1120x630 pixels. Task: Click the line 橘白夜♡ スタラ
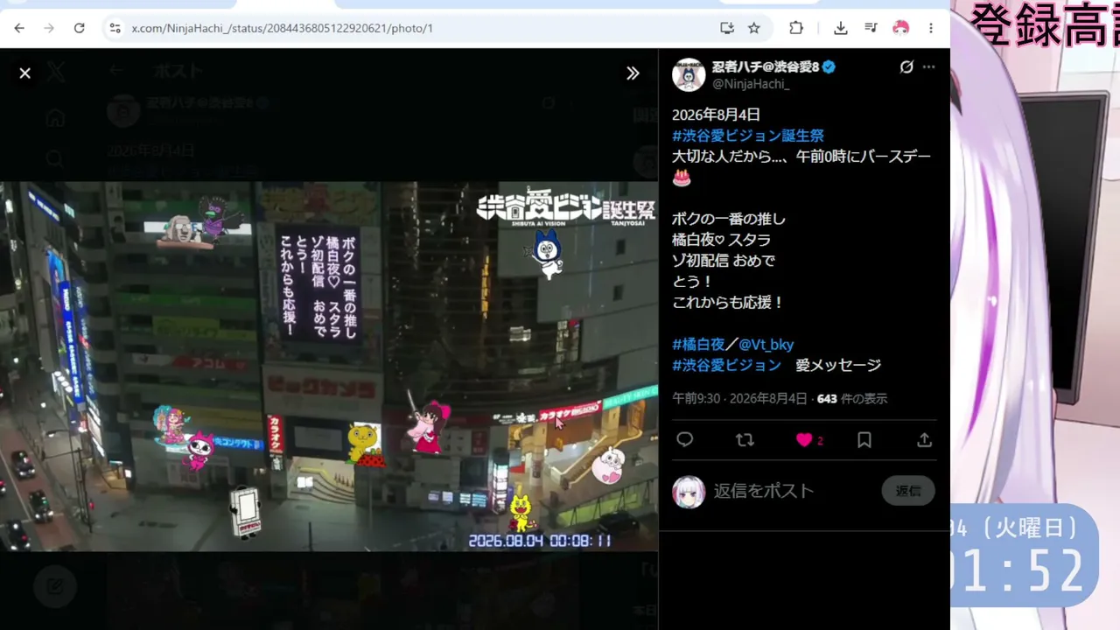pyautogui.click(x=721, y=240)
